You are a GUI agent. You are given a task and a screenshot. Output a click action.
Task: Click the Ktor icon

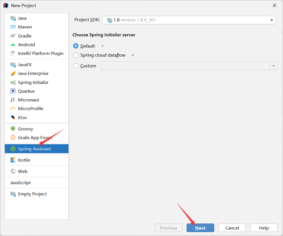[x=13, y=117]
